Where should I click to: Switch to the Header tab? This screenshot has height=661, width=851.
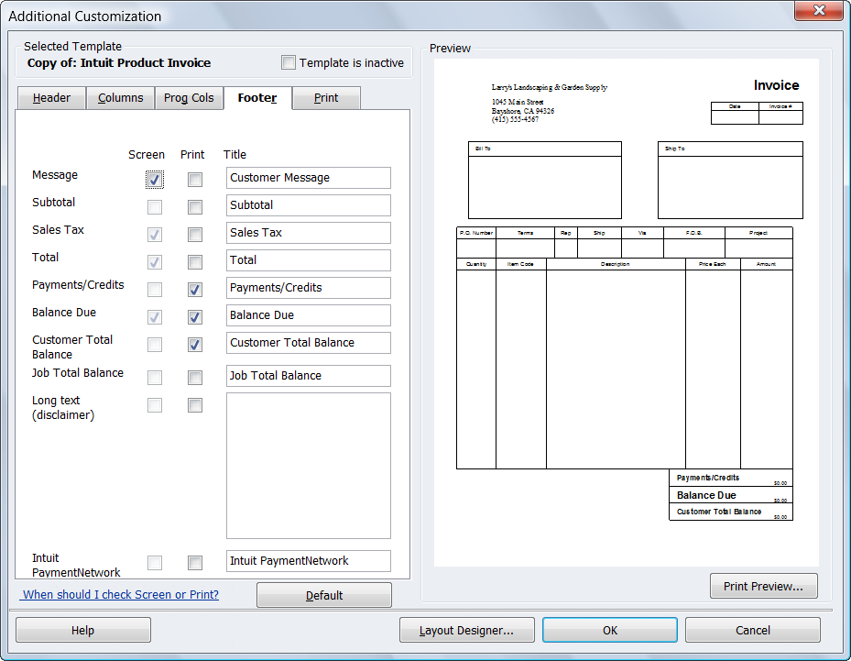click(x=51, y=98)
